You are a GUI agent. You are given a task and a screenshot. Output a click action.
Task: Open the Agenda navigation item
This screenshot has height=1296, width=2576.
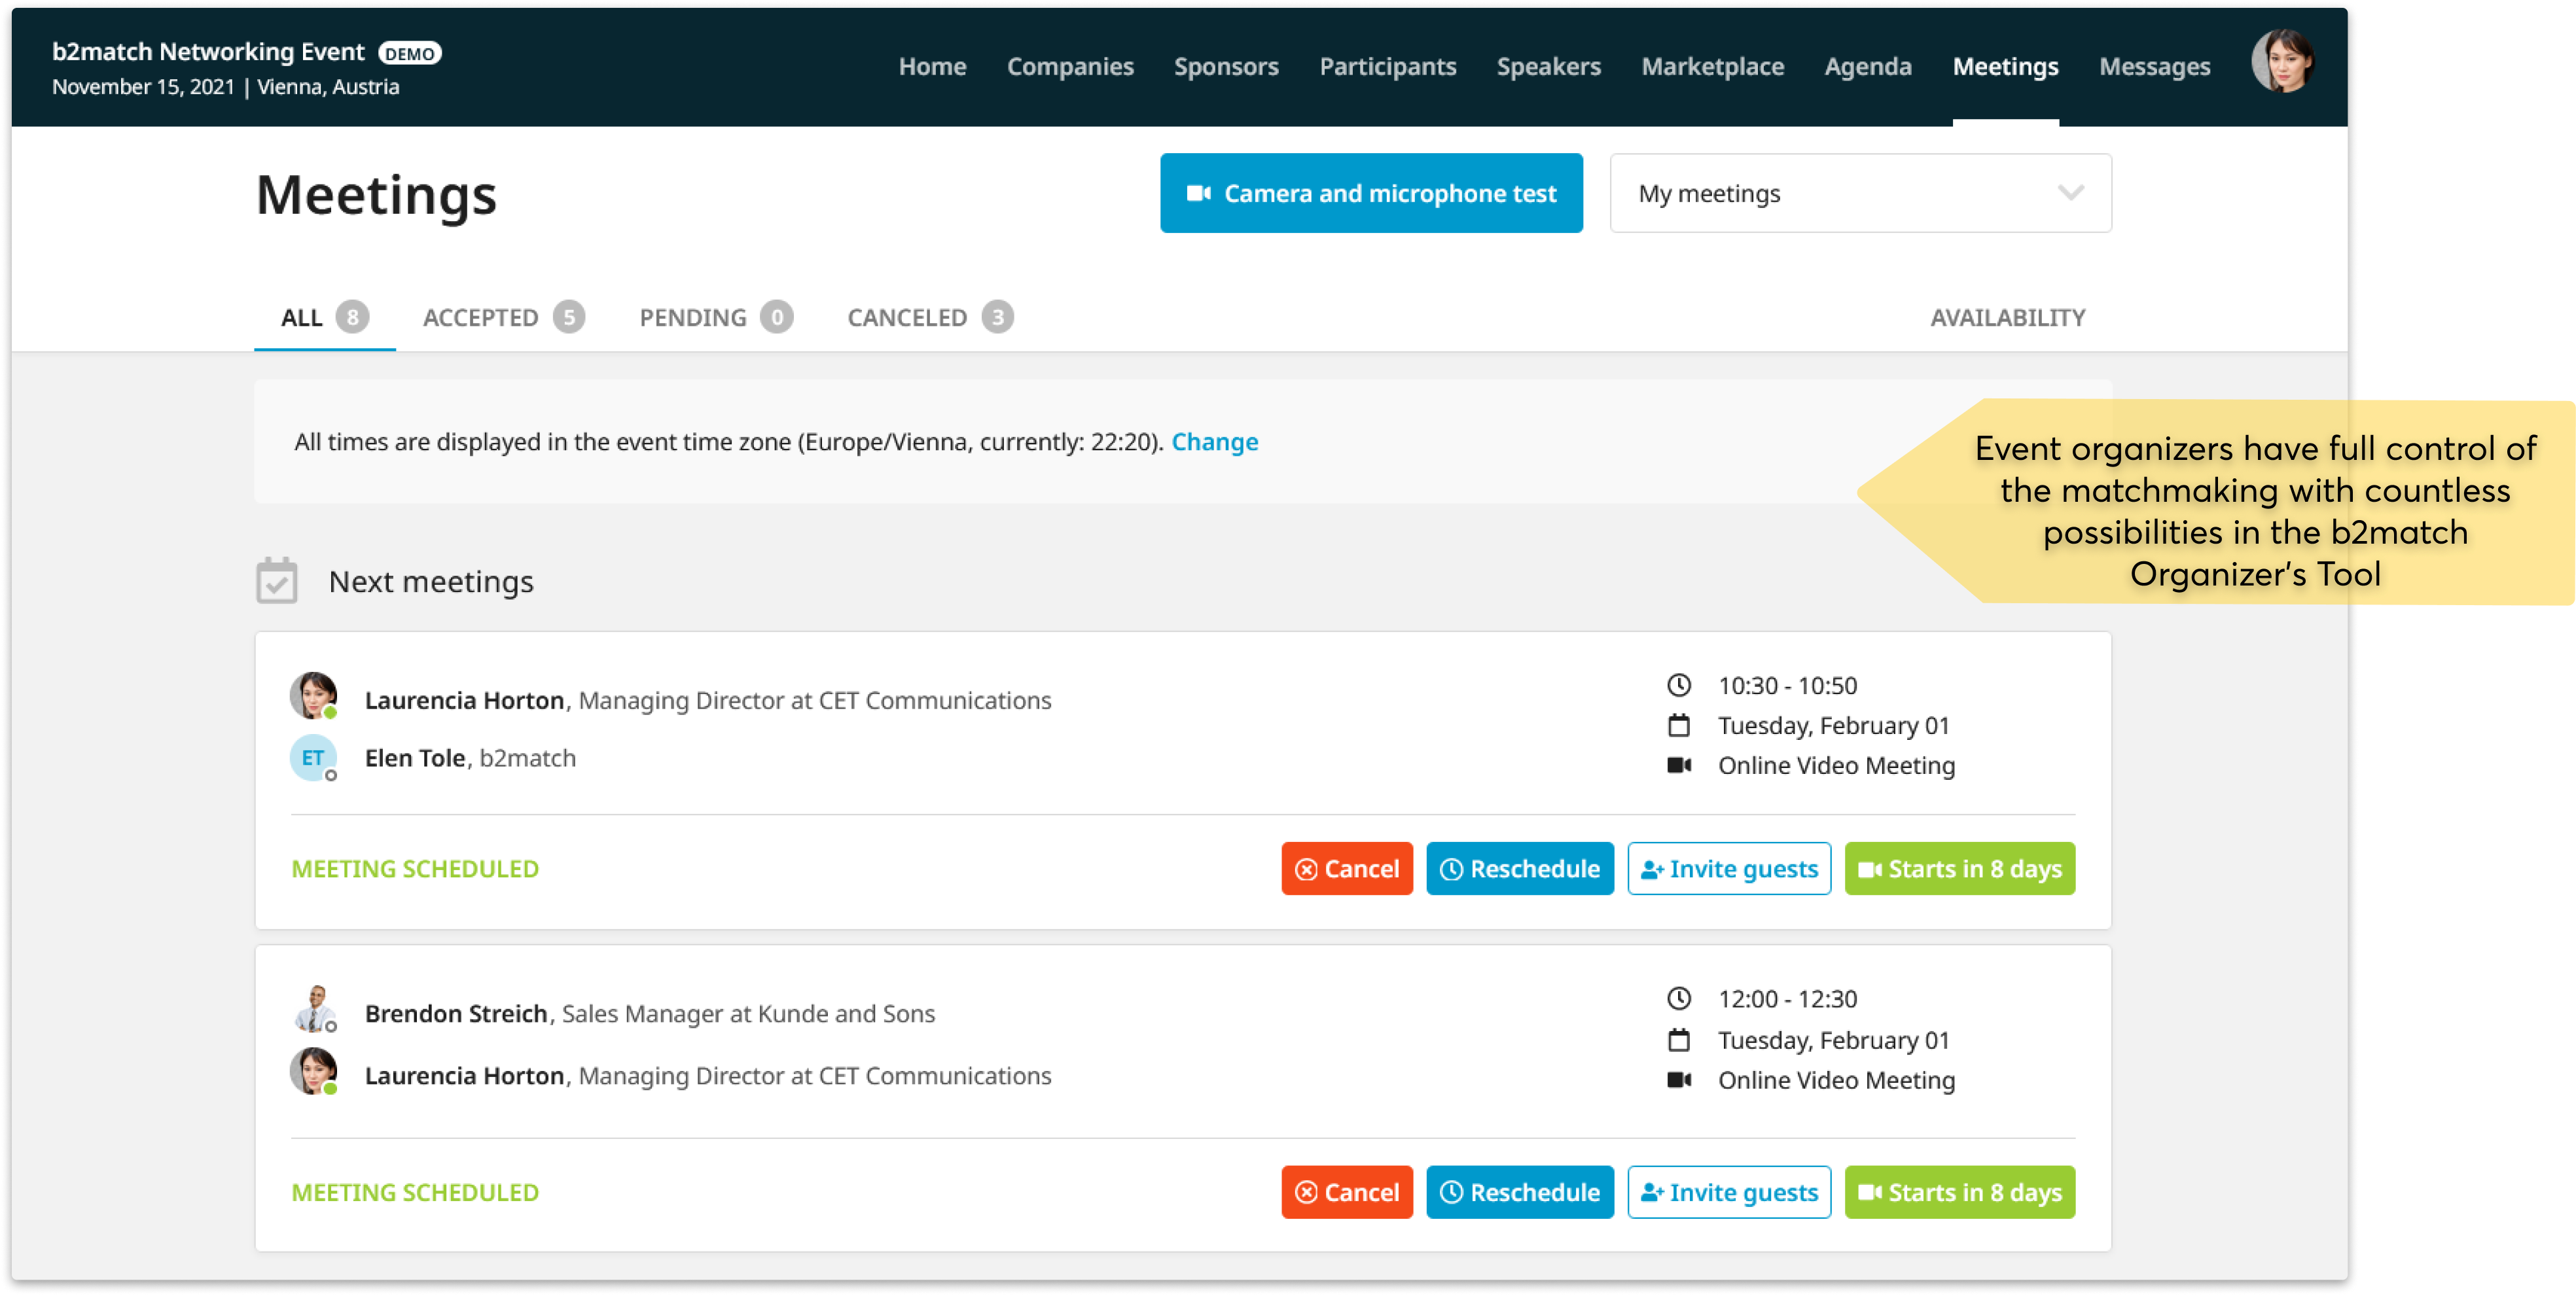1867,67
